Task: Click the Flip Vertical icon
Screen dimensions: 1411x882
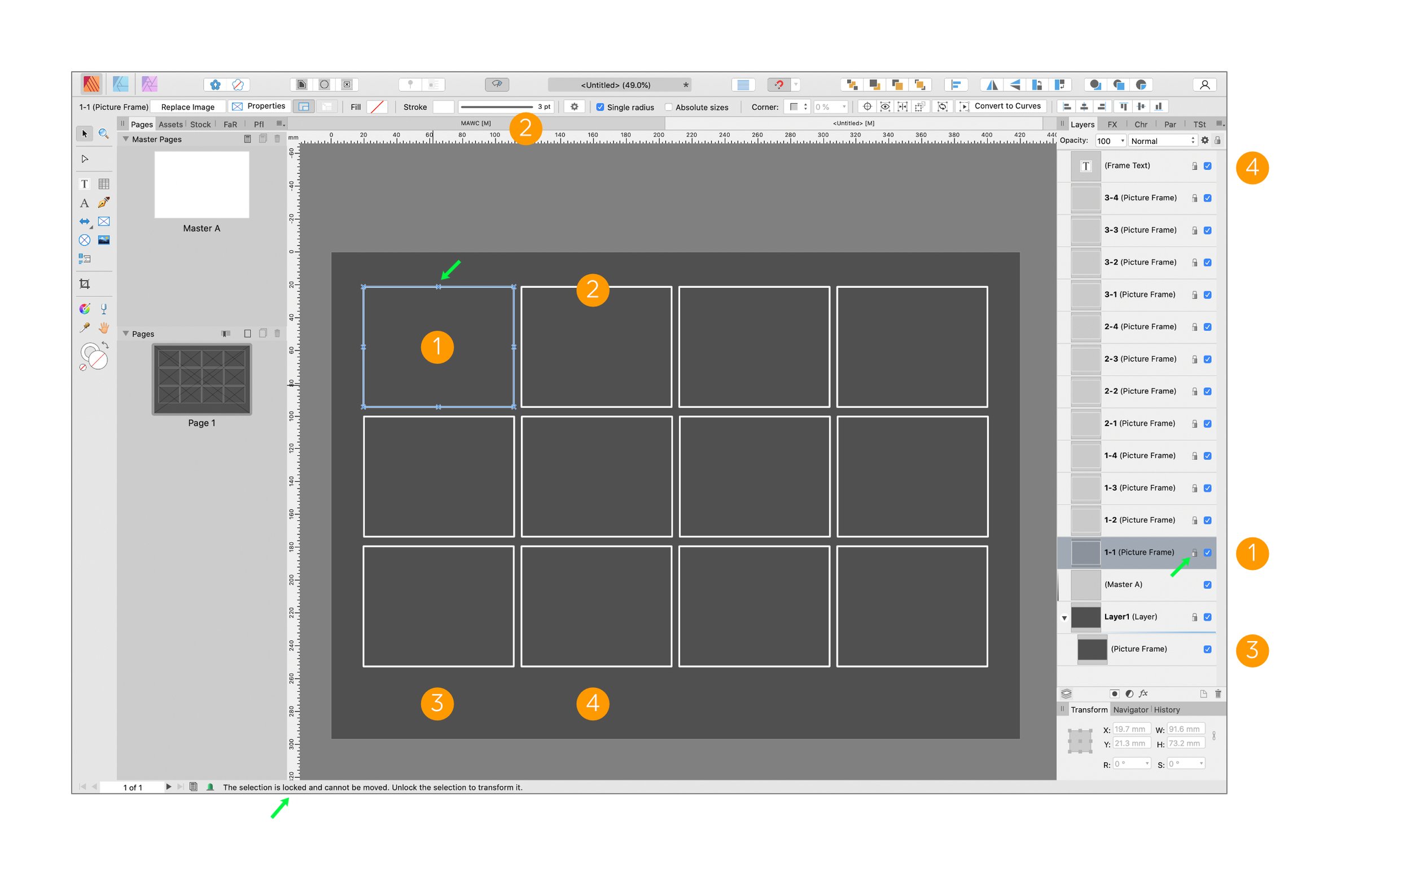Action: point(1015,85)
